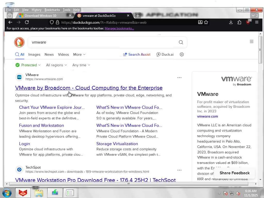
Task: Click the DuckDuckGo duck logo
Action: (19, 42)
